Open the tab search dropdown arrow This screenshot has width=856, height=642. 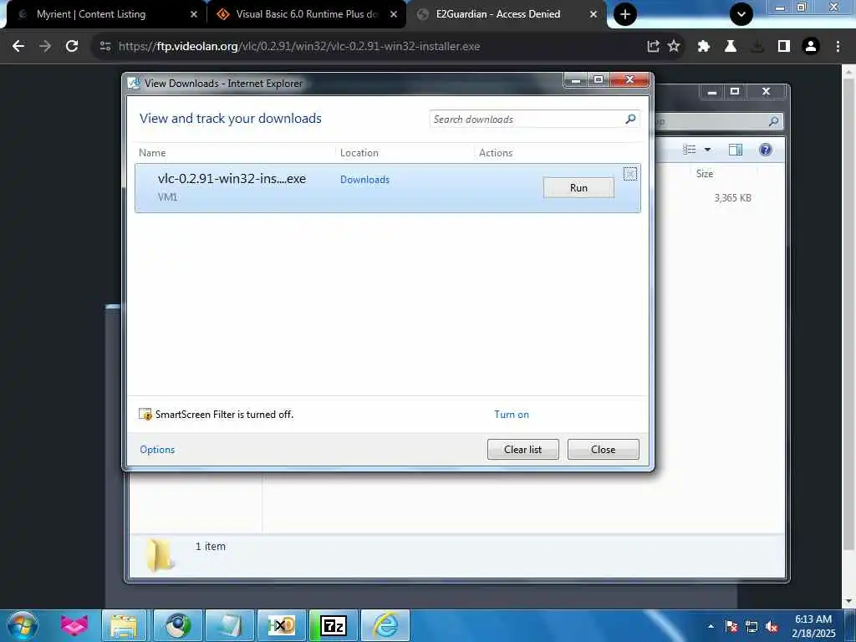741,14
